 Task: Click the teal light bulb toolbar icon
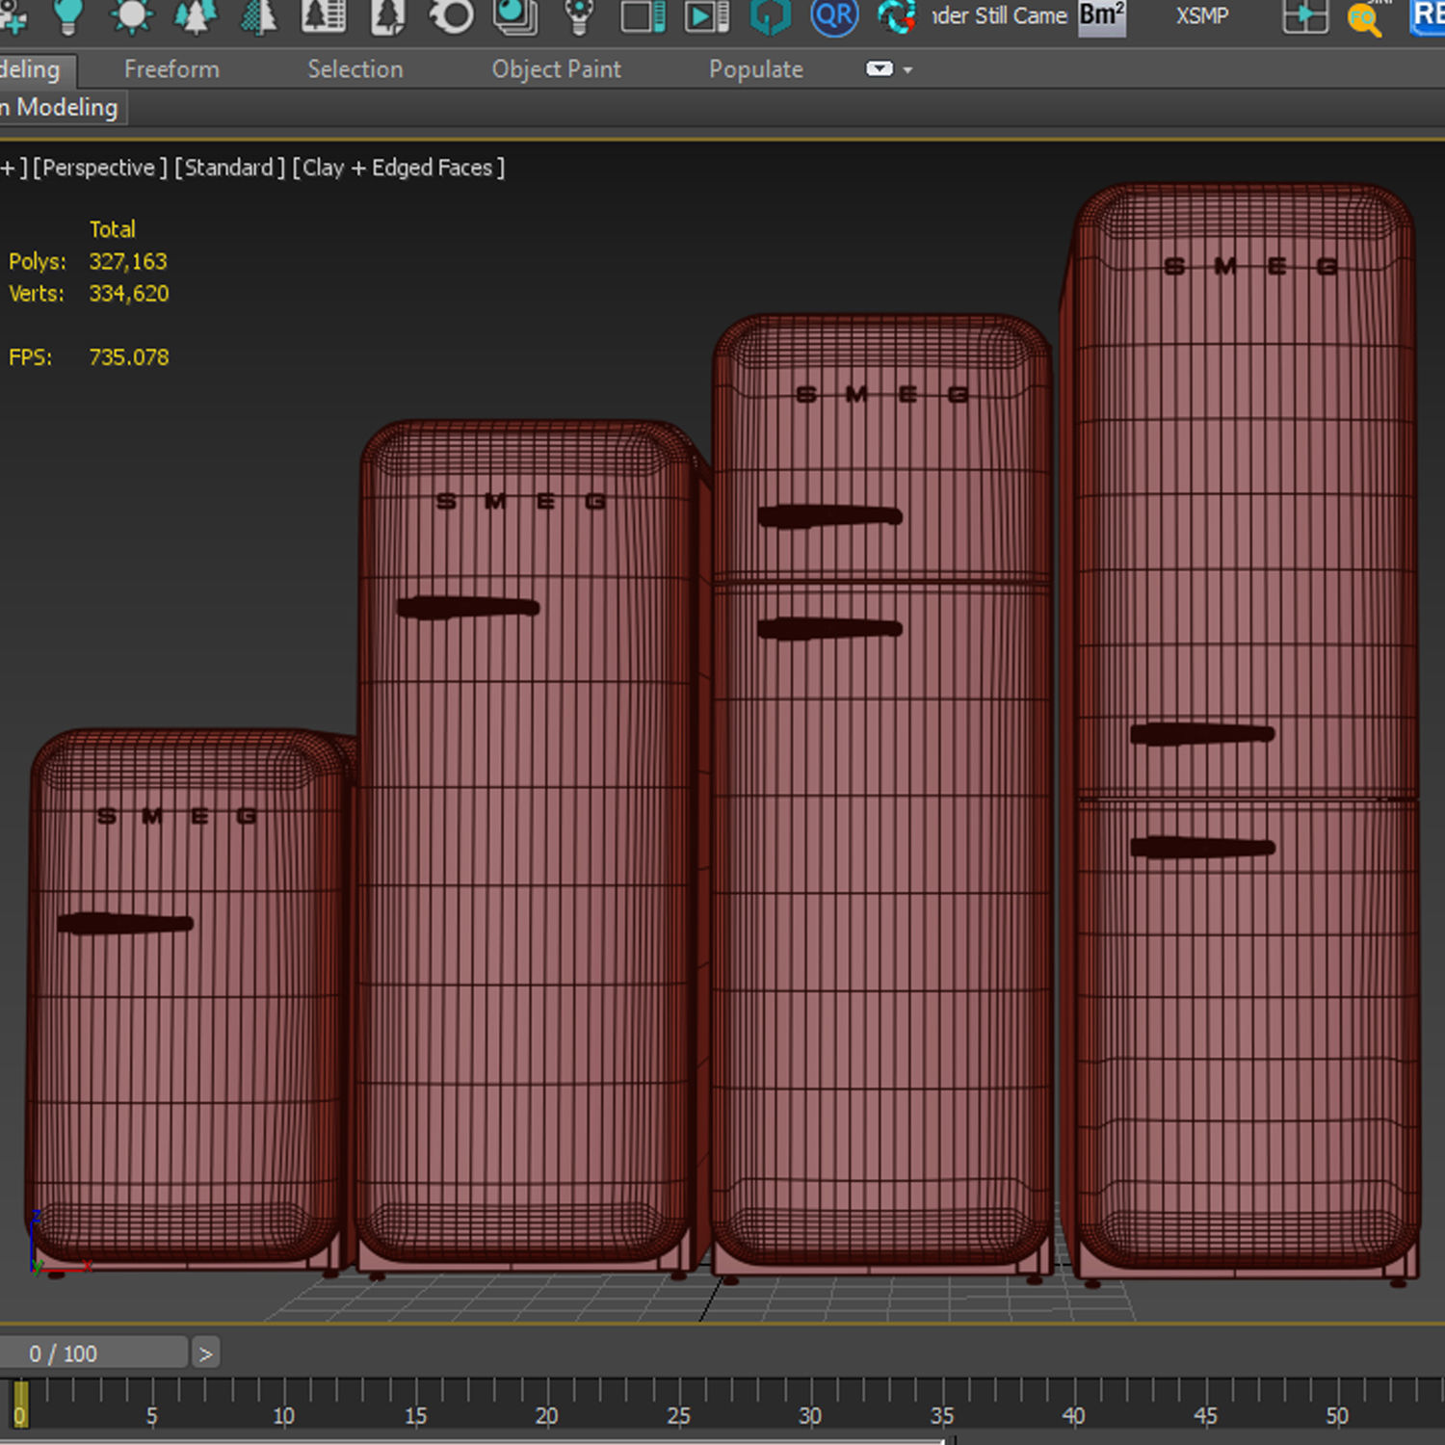tap(68, 16)
